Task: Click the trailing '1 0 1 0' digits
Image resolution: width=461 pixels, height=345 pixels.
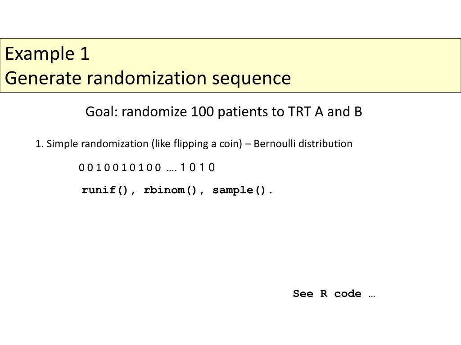Action: pyautogui.click(x=198, y=168)
